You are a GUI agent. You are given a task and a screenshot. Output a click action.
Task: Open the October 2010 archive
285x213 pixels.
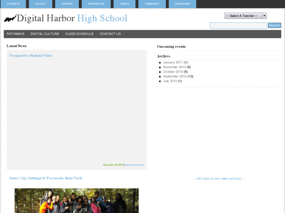(x=173, y=72)
